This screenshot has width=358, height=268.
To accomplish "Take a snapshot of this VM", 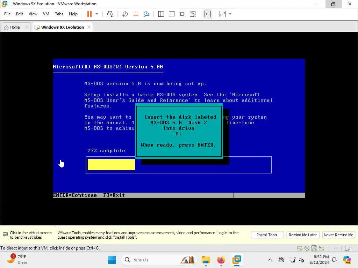I will 125,14.
